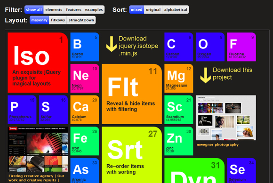The height and width of the screenshot is (183, 273).
Task: Filter by features
Action: pos(73,9)
